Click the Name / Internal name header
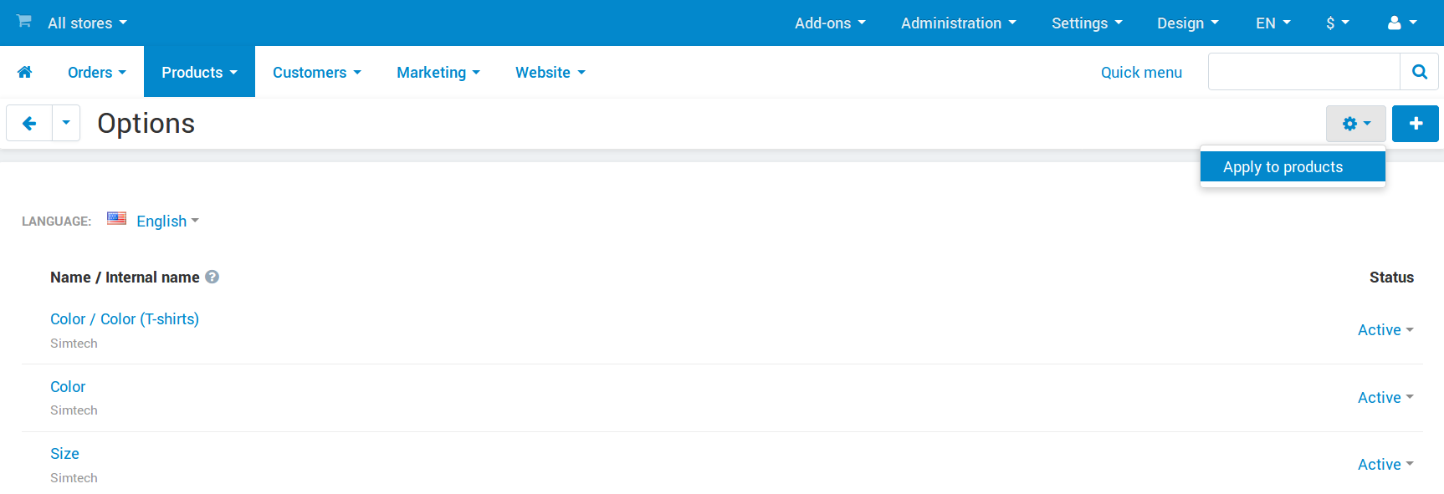This screenshot has width=1444, height=494. click(x=125, y=278)
